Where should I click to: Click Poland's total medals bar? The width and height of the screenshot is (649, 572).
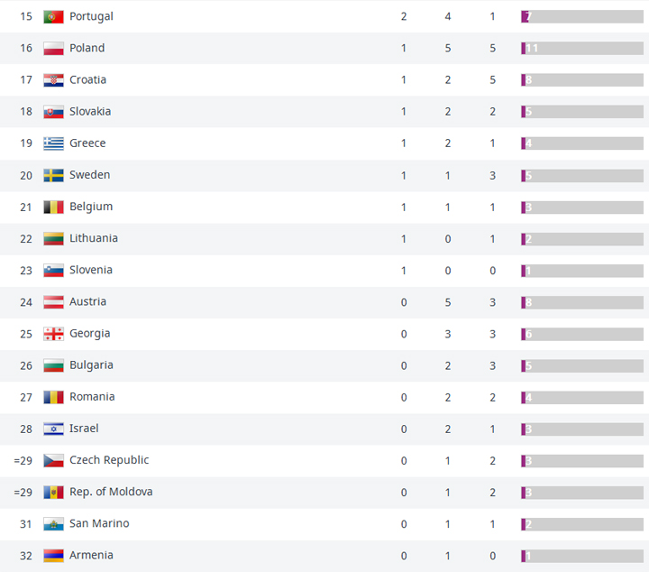tap(581, 49)
